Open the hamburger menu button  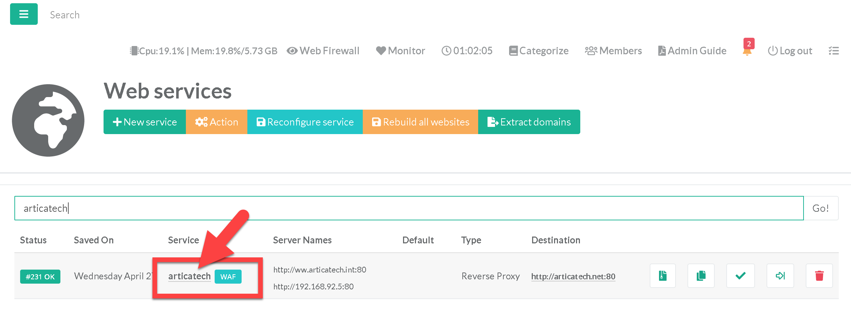click(x=24, y=14)
